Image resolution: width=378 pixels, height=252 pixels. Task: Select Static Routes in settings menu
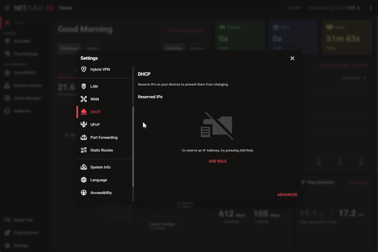[101, 150]
